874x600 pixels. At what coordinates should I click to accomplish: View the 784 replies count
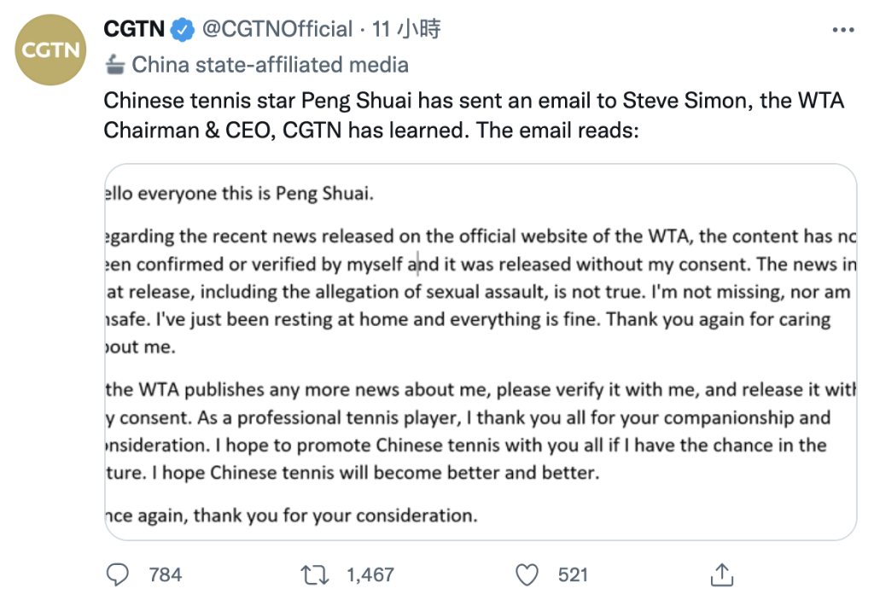(165, 575)
